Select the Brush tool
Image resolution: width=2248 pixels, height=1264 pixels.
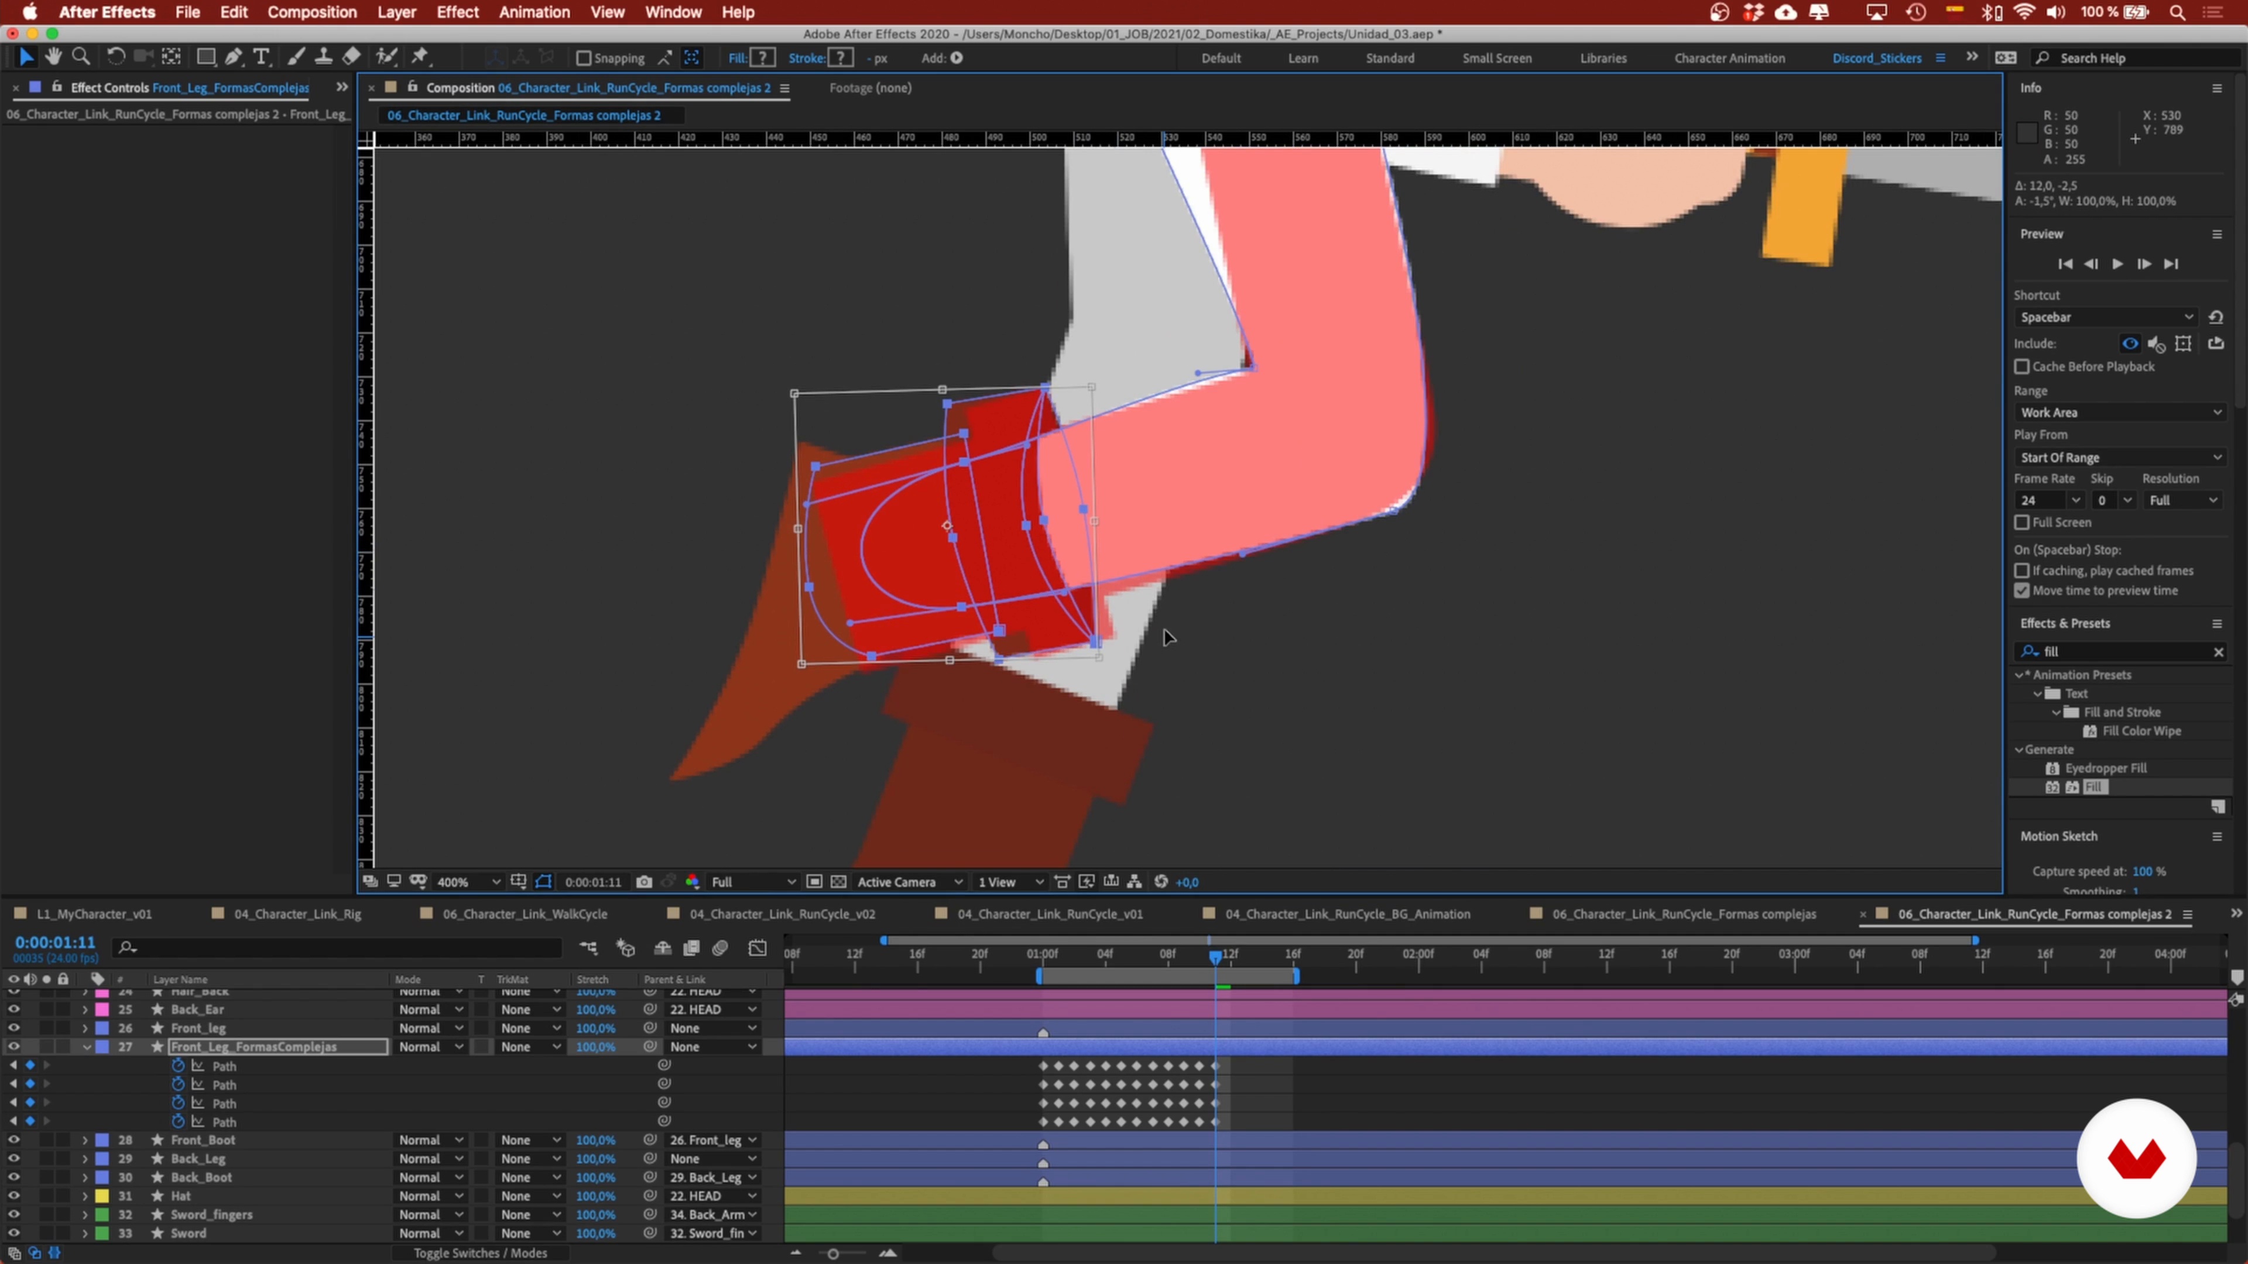(296, 57)
